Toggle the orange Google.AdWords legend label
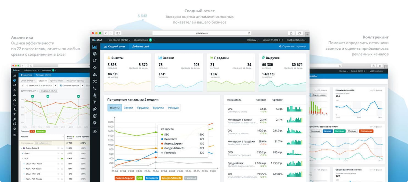 (x=172, y=178)
